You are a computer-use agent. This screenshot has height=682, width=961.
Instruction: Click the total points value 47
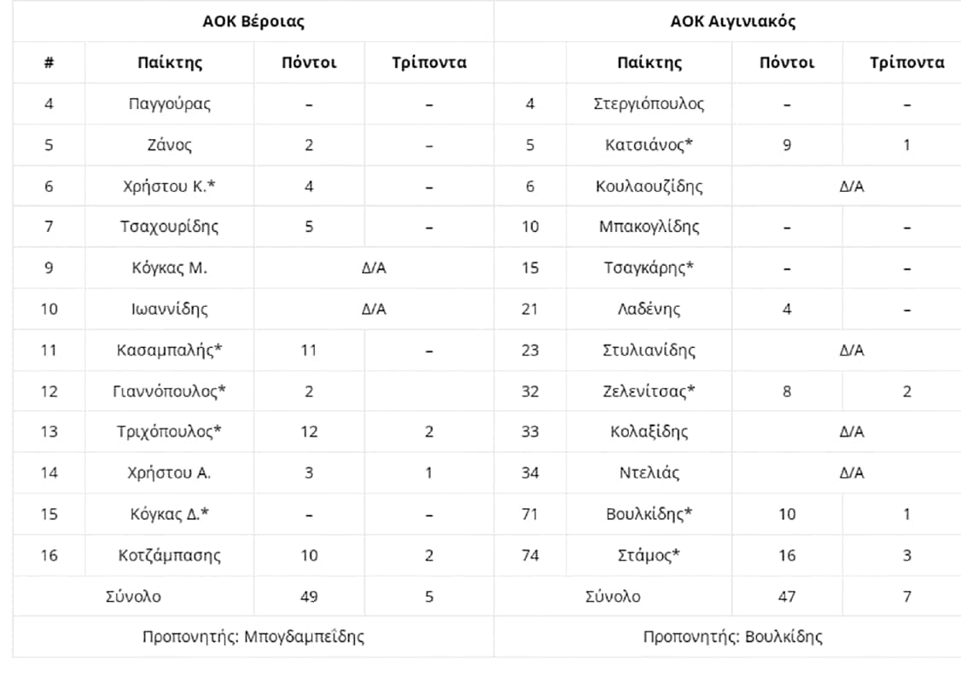[x=787, y=597]
